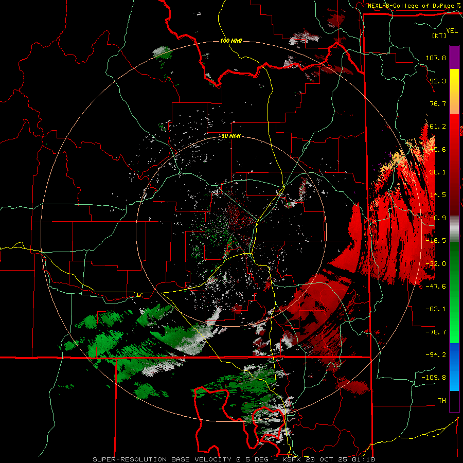Click the 61.2 velocity scale value
This screenshot has width=463, height=463.
point(438,127)
